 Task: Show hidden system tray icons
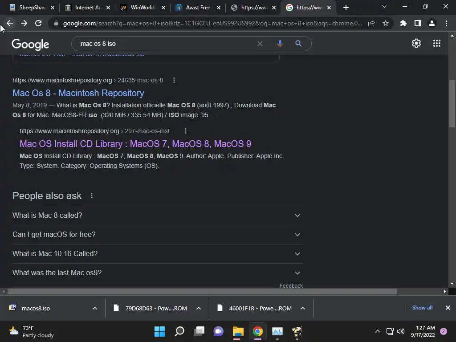click(x=378, y=331)
